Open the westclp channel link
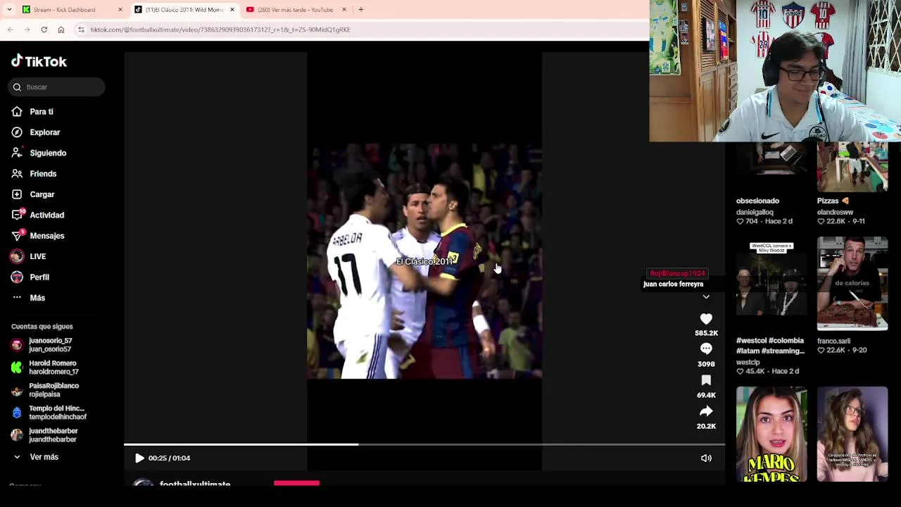This screenshot has height=507, width=901. (x=748, y=363)
